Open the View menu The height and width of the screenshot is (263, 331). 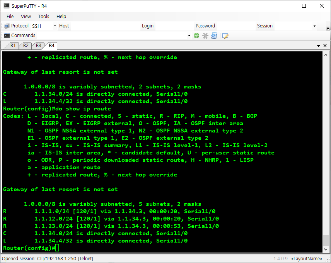26,17
